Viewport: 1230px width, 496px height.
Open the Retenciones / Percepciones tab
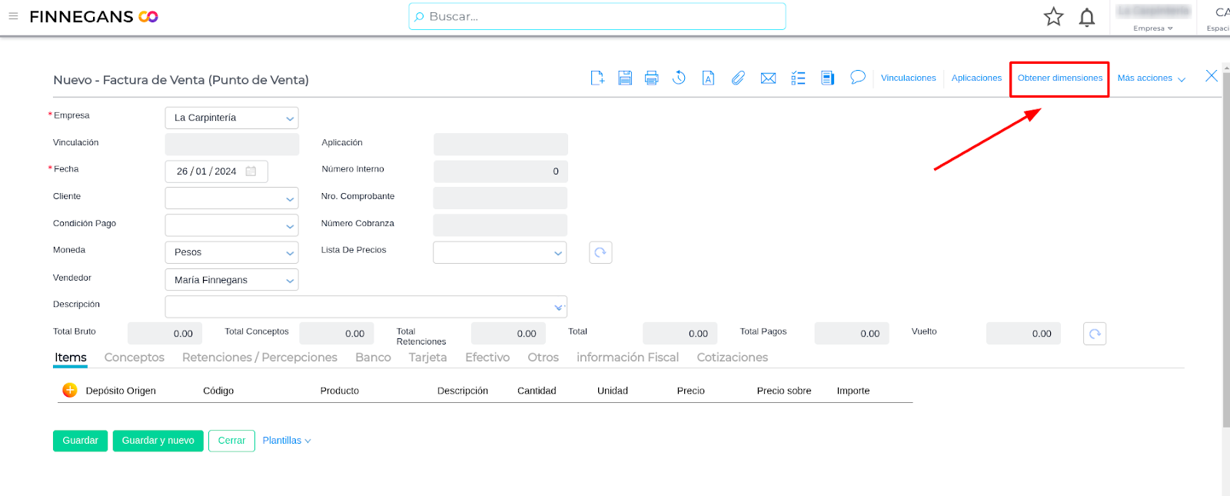coord(260,358)
